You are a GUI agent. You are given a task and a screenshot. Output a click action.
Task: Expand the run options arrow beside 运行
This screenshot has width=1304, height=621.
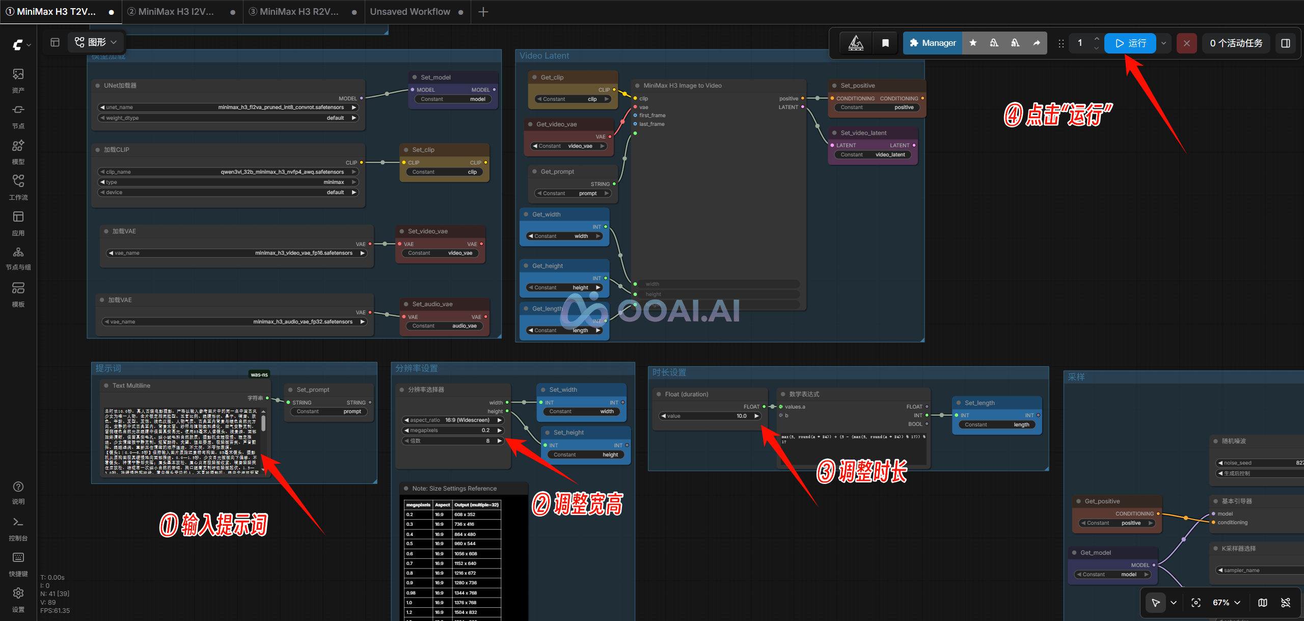pyautogui.click(x=1163, y=43)
